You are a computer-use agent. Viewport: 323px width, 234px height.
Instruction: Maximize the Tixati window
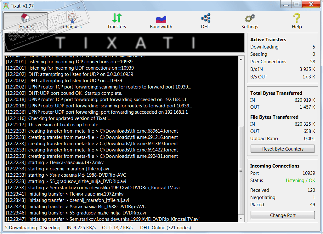pos(297,4)
